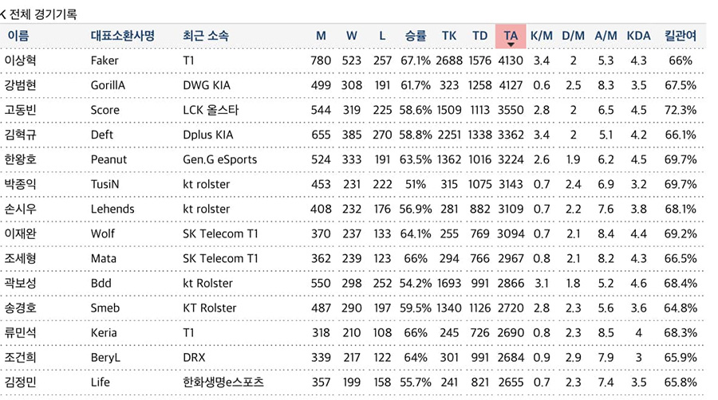This screenshot has width=718, height=400.
Task: Click team Gen.G eSports entry
Action: pos(220,159)
